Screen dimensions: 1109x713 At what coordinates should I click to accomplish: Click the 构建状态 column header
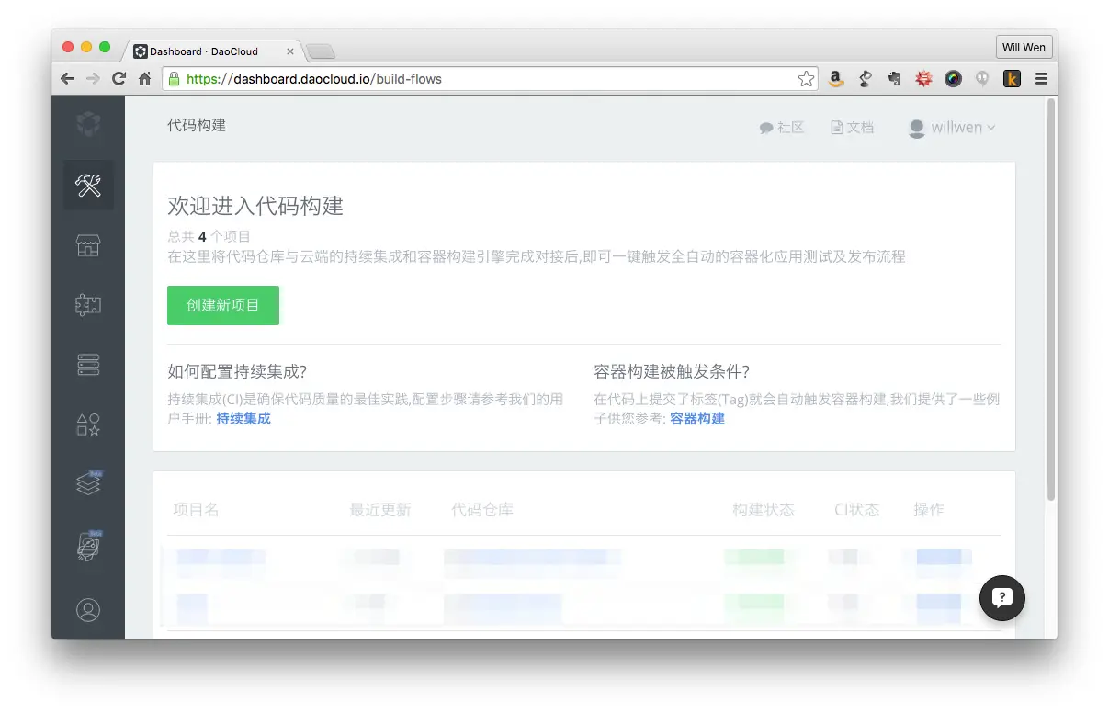point(763,509)
